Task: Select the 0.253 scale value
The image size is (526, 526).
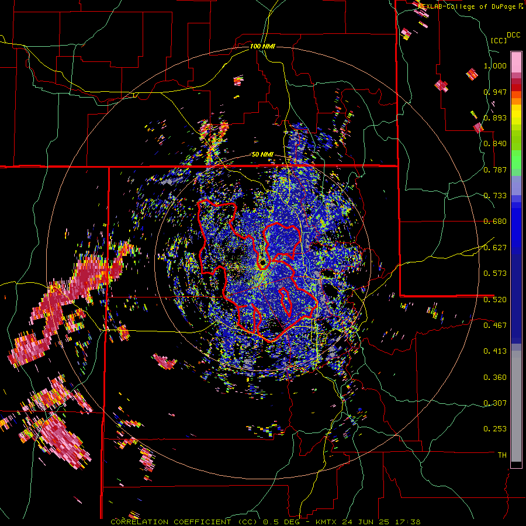Action: [x=495, y=429]
